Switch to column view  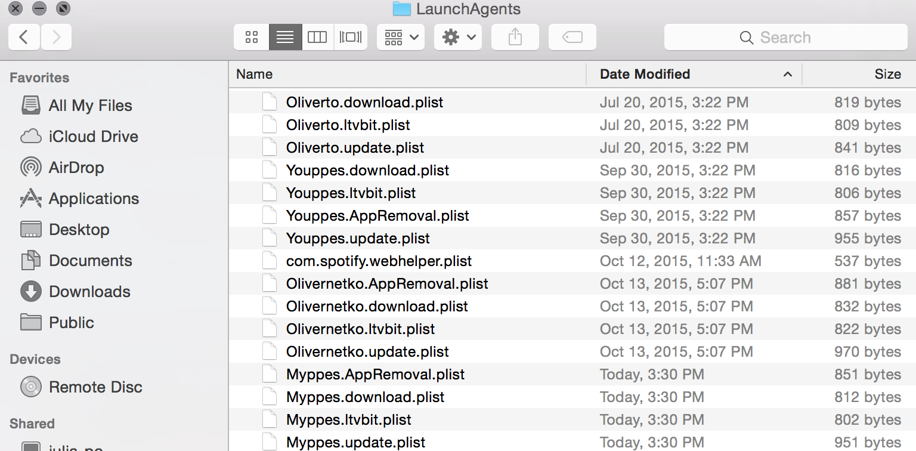(317, 37)
